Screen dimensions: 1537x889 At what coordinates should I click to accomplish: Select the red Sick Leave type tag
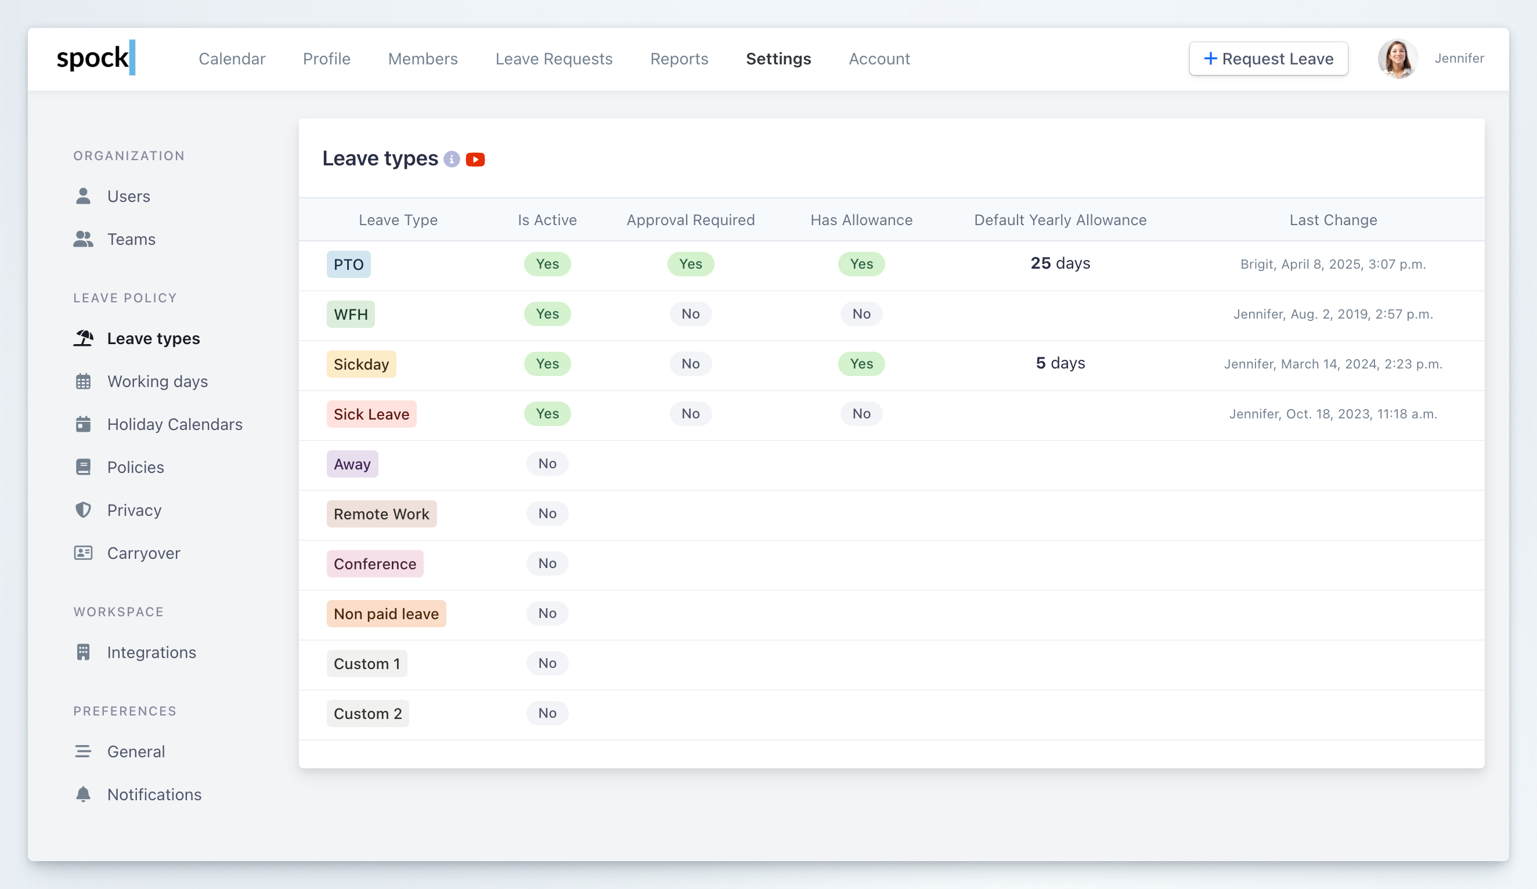pos(371,414)
